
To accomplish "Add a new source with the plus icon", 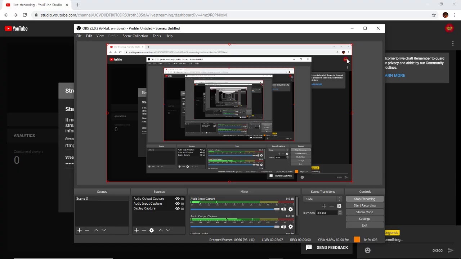I will coord(136,230).
